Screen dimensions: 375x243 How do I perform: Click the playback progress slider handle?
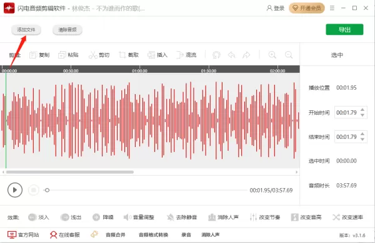pyautogui.click(x=47, y=190)
